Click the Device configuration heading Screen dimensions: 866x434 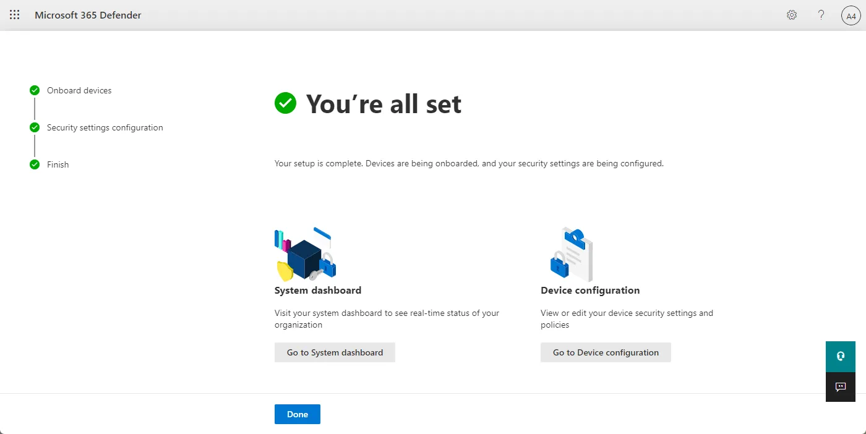tap(590, 290)
